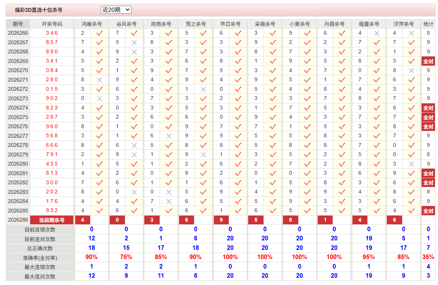Click the 当前期杀号 red label
The image size is (438, 285).
(x=52, y=220)
